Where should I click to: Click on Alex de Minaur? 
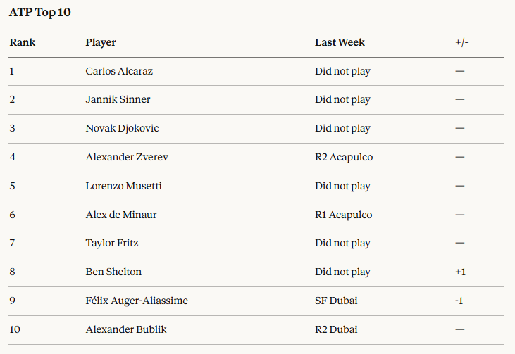pos(121,215)
